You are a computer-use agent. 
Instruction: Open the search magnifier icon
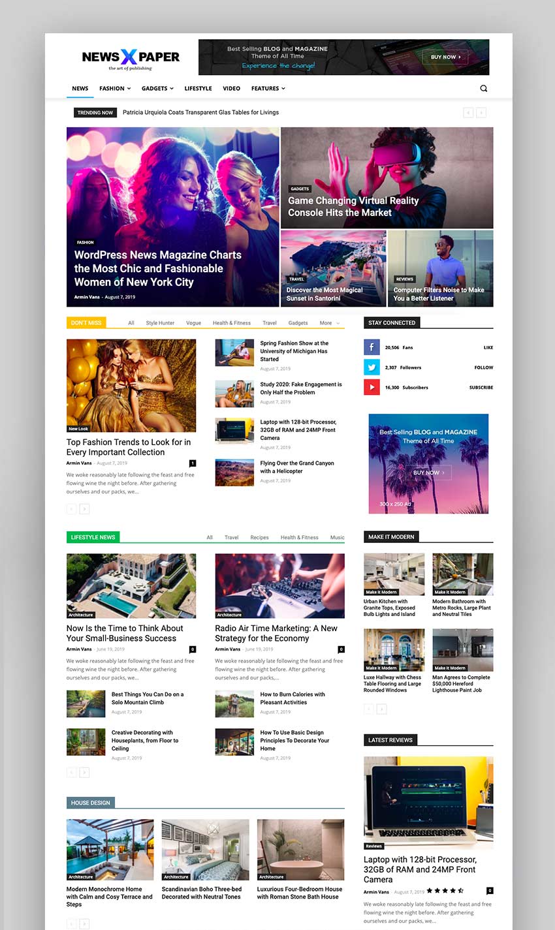(x=484, y=89)
